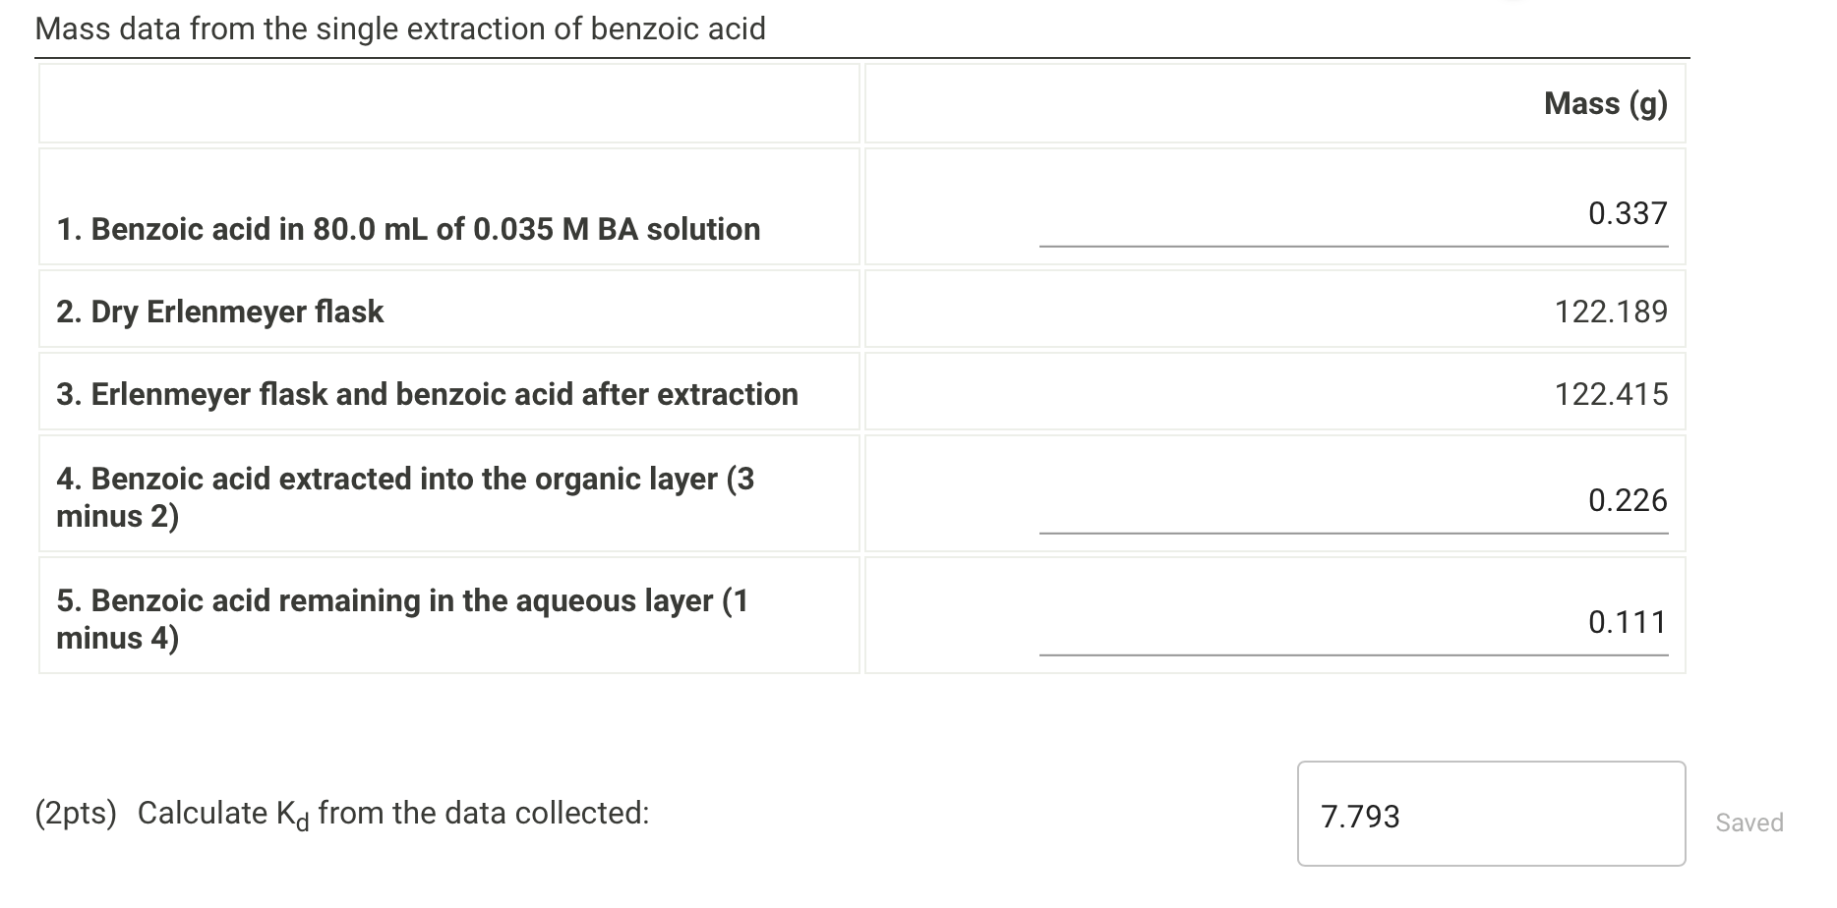Click the Mass (g) column header
The image size is (1837, 908).
click(1605, 101)
